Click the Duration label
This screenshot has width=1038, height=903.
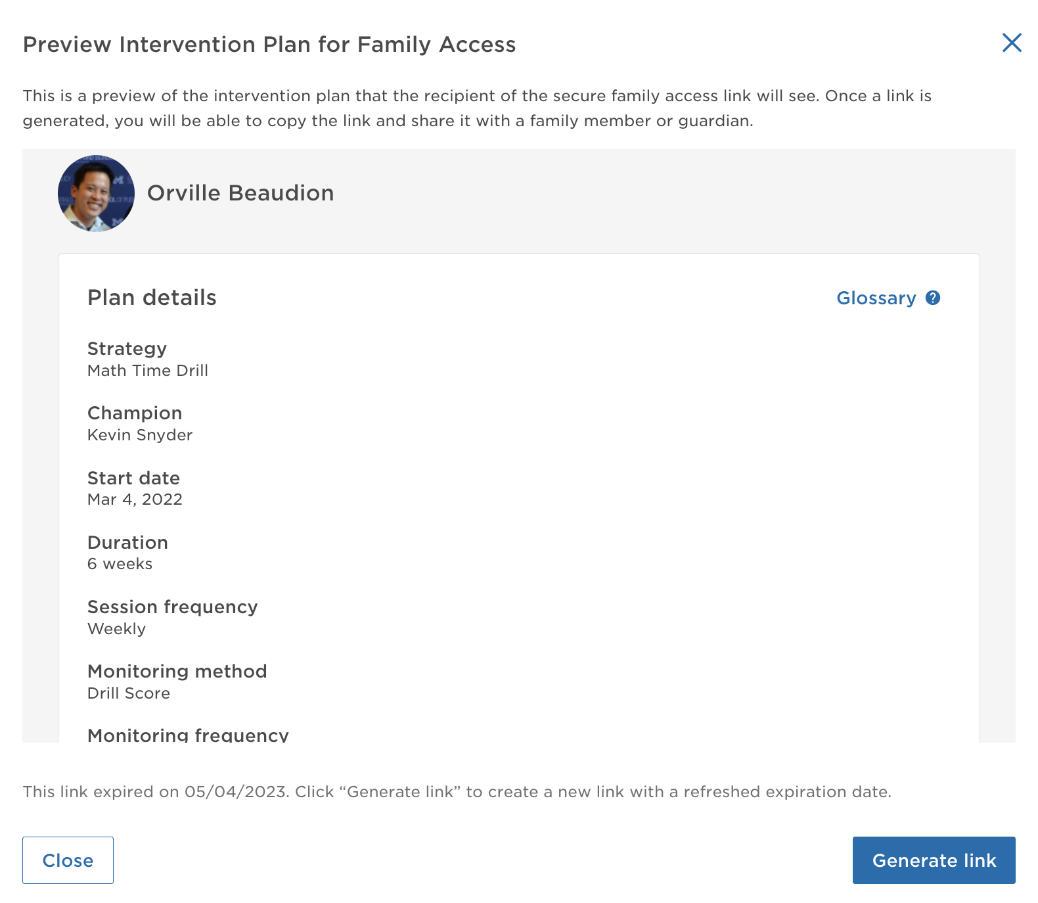coord(127,543)
